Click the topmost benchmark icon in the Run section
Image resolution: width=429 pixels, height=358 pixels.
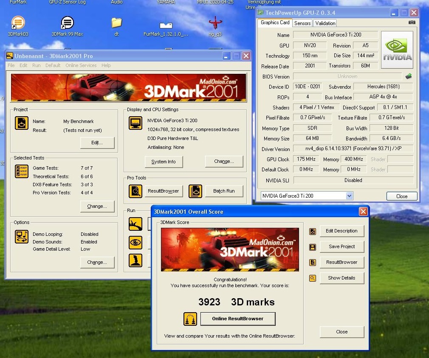[135, 224]
